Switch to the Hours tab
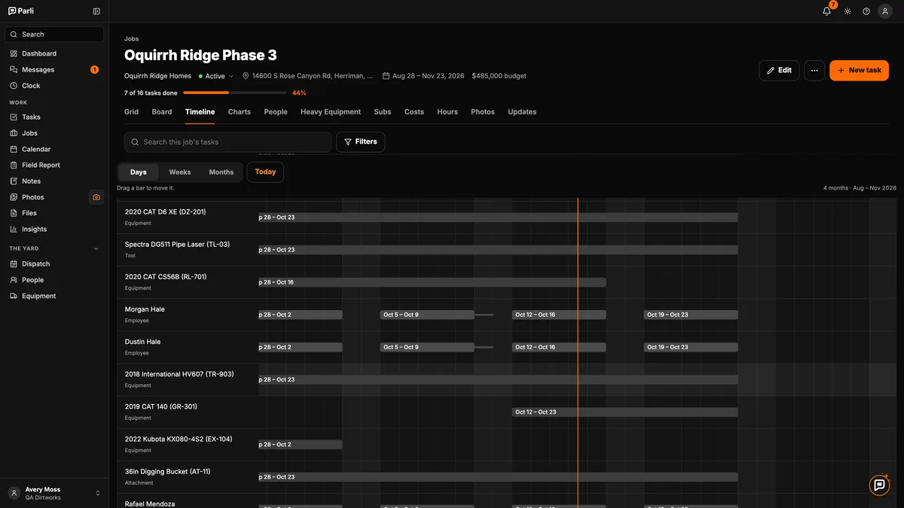Screen dimensions: 904x508 pyautogui.click(x=447, y=111)
